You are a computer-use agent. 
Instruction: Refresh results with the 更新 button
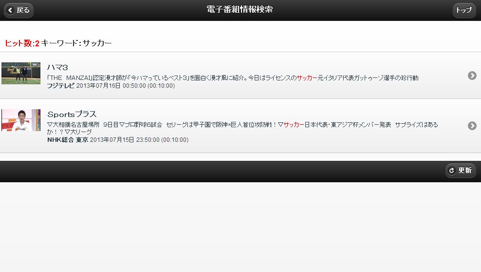pyautogui.click(x=461, y=171)
